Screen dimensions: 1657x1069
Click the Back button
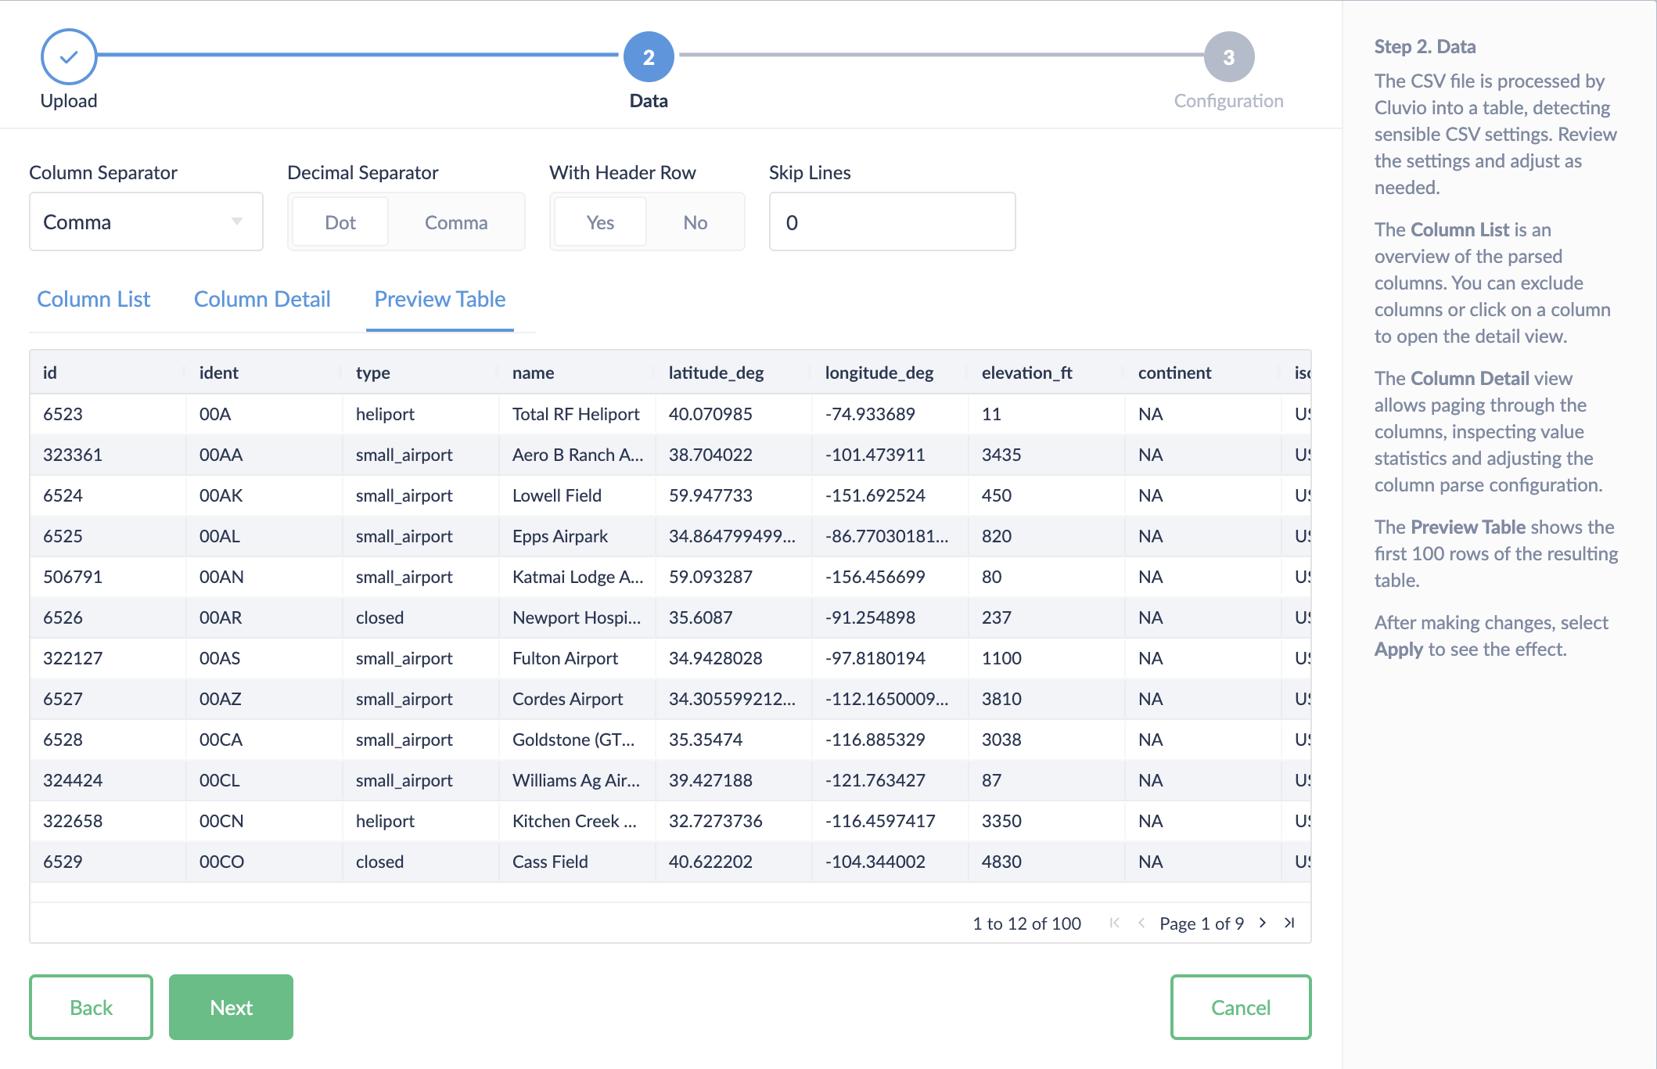coord(91,1007)
